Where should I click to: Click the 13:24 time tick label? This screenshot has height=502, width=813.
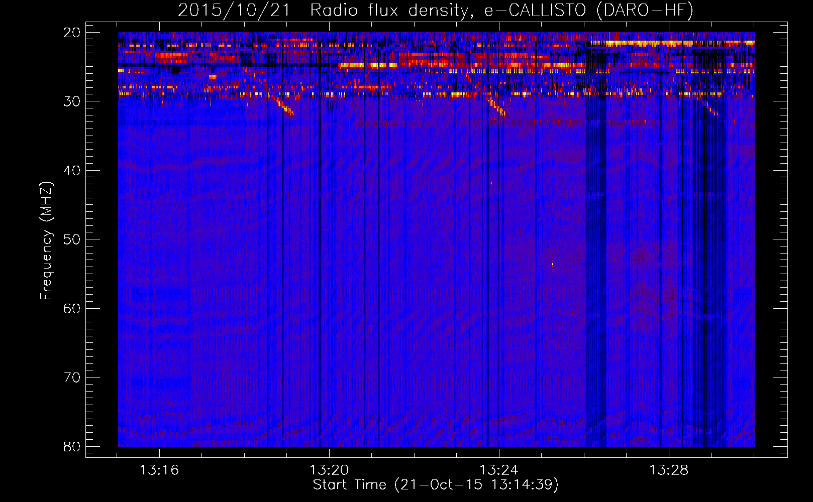(x=499, y=470)
